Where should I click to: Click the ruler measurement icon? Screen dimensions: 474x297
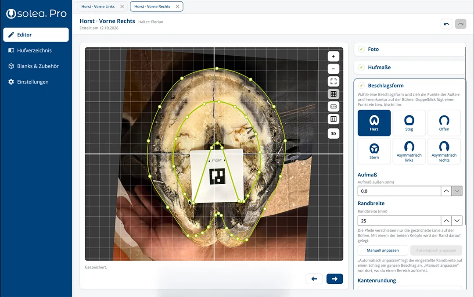click(x=334, y=107)
